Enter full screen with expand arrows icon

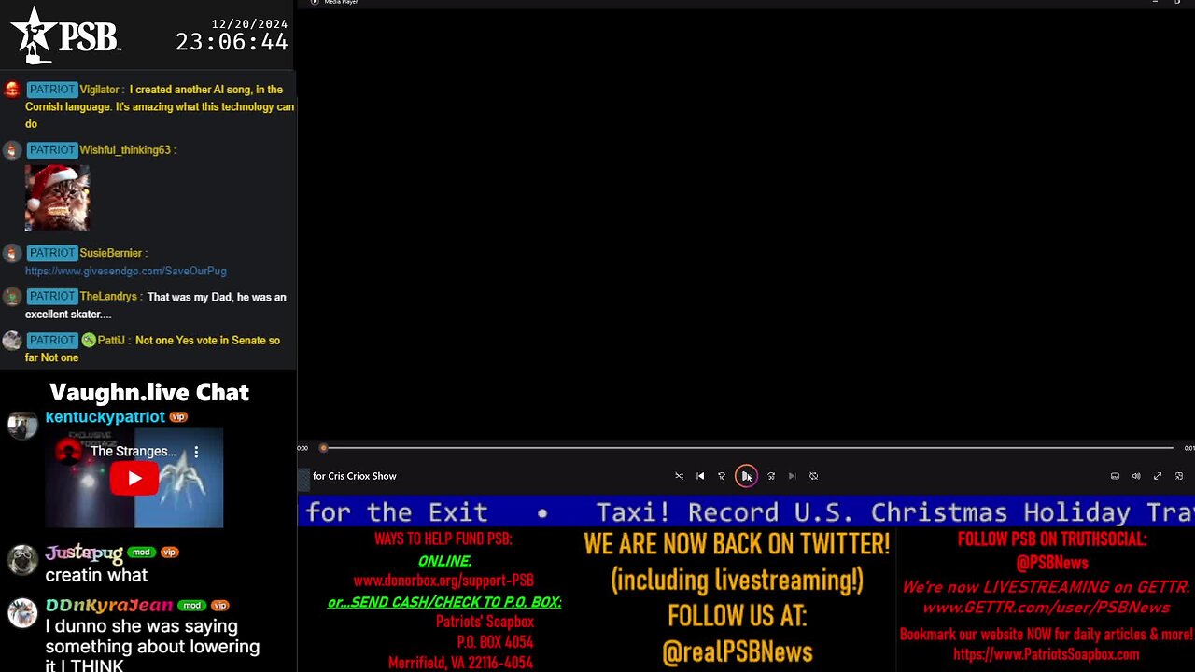pos(1158,476)
